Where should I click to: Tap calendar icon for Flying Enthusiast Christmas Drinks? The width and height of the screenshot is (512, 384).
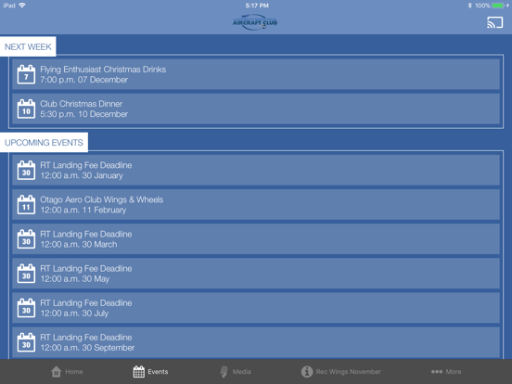pyautogui.click(x=26, y=74)
